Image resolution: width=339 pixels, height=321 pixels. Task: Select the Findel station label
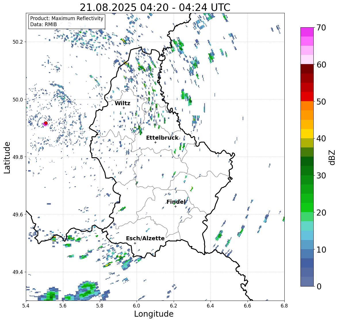176,202
